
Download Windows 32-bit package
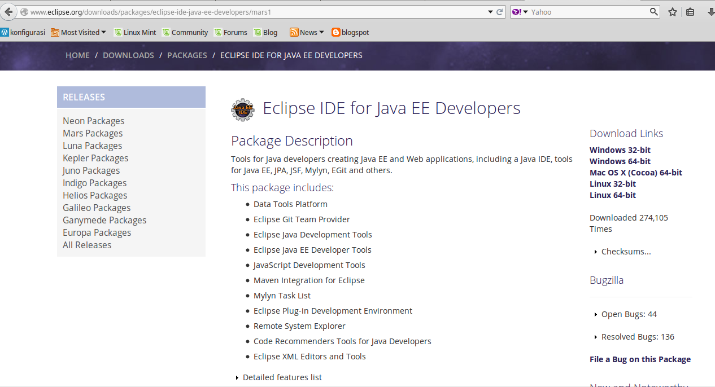point(620,150)
